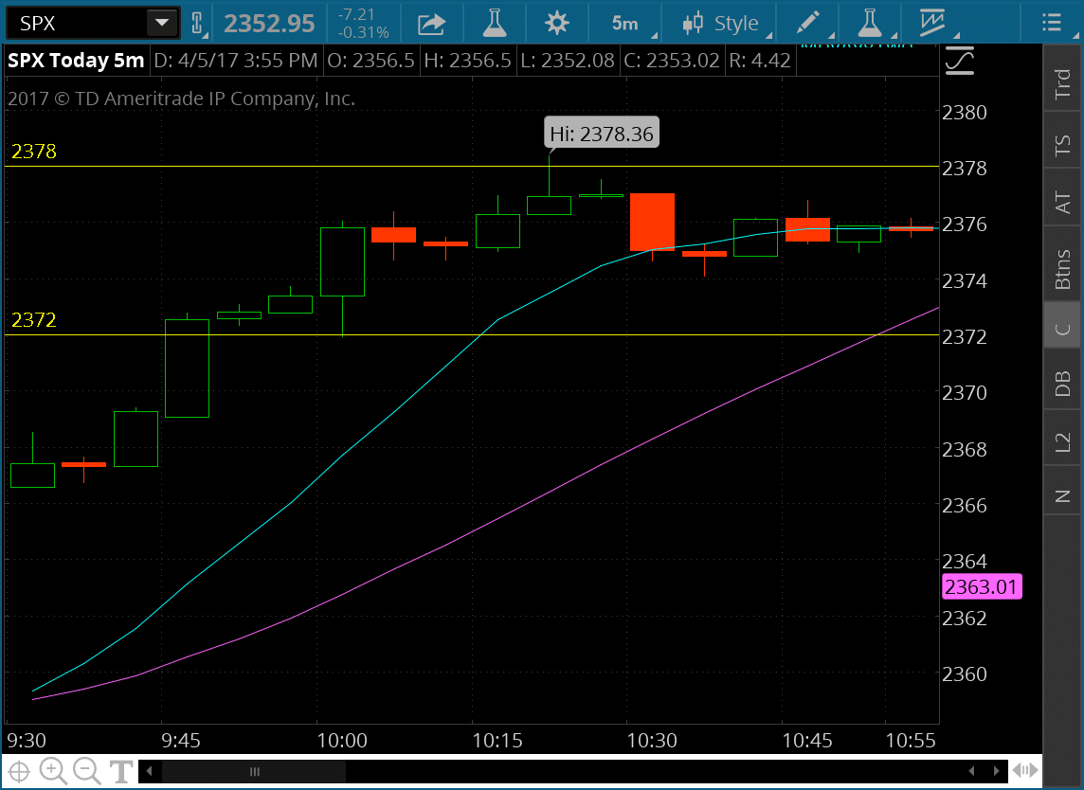
Task: Select the L2 sidebar tab
Action: tap(1062, 439)
